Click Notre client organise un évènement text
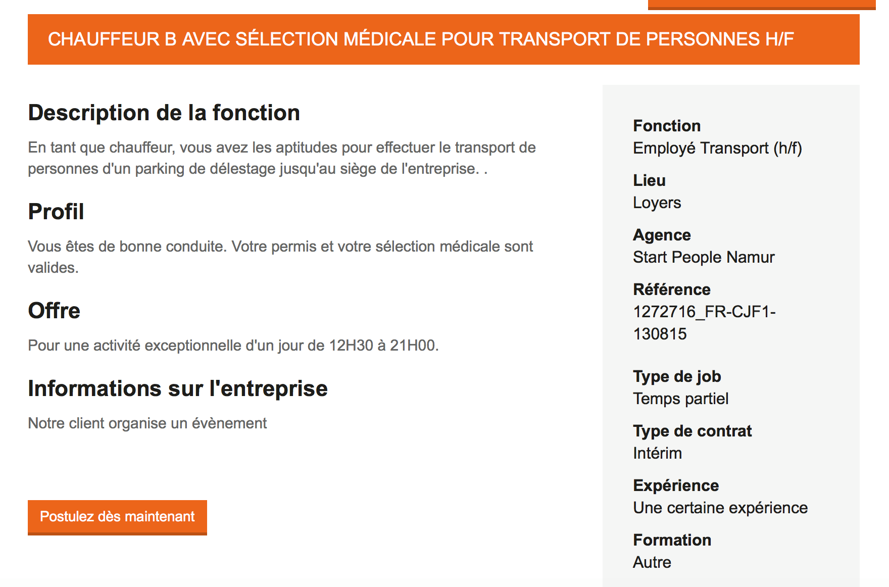Image resolution: width=889 pixels, height=587 pixels. coord(147,423)
